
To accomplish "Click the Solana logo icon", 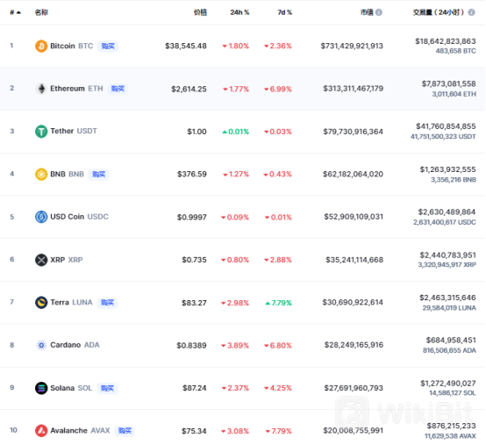I will point(41,388).
